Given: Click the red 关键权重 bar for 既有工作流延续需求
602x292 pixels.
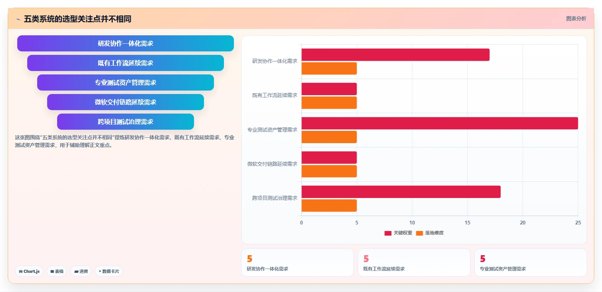Looking at the screenshot, I should click(x=329, y=89).
